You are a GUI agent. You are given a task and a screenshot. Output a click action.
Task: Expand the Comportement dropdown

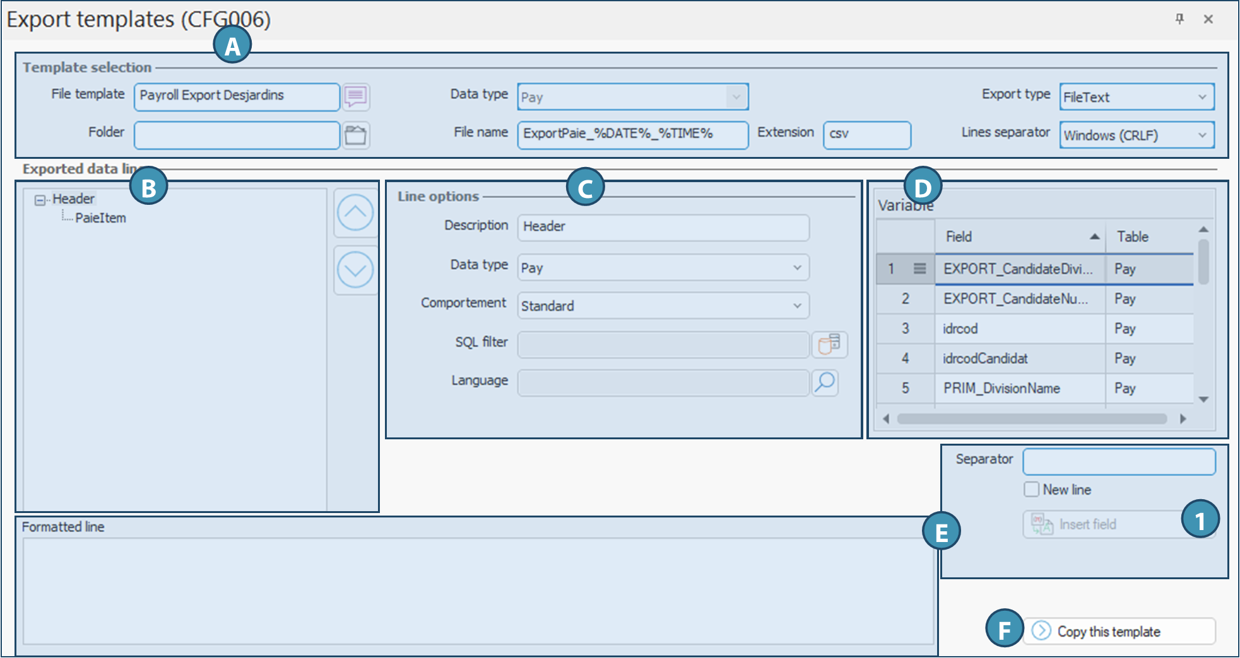click(x=663, y=306)
